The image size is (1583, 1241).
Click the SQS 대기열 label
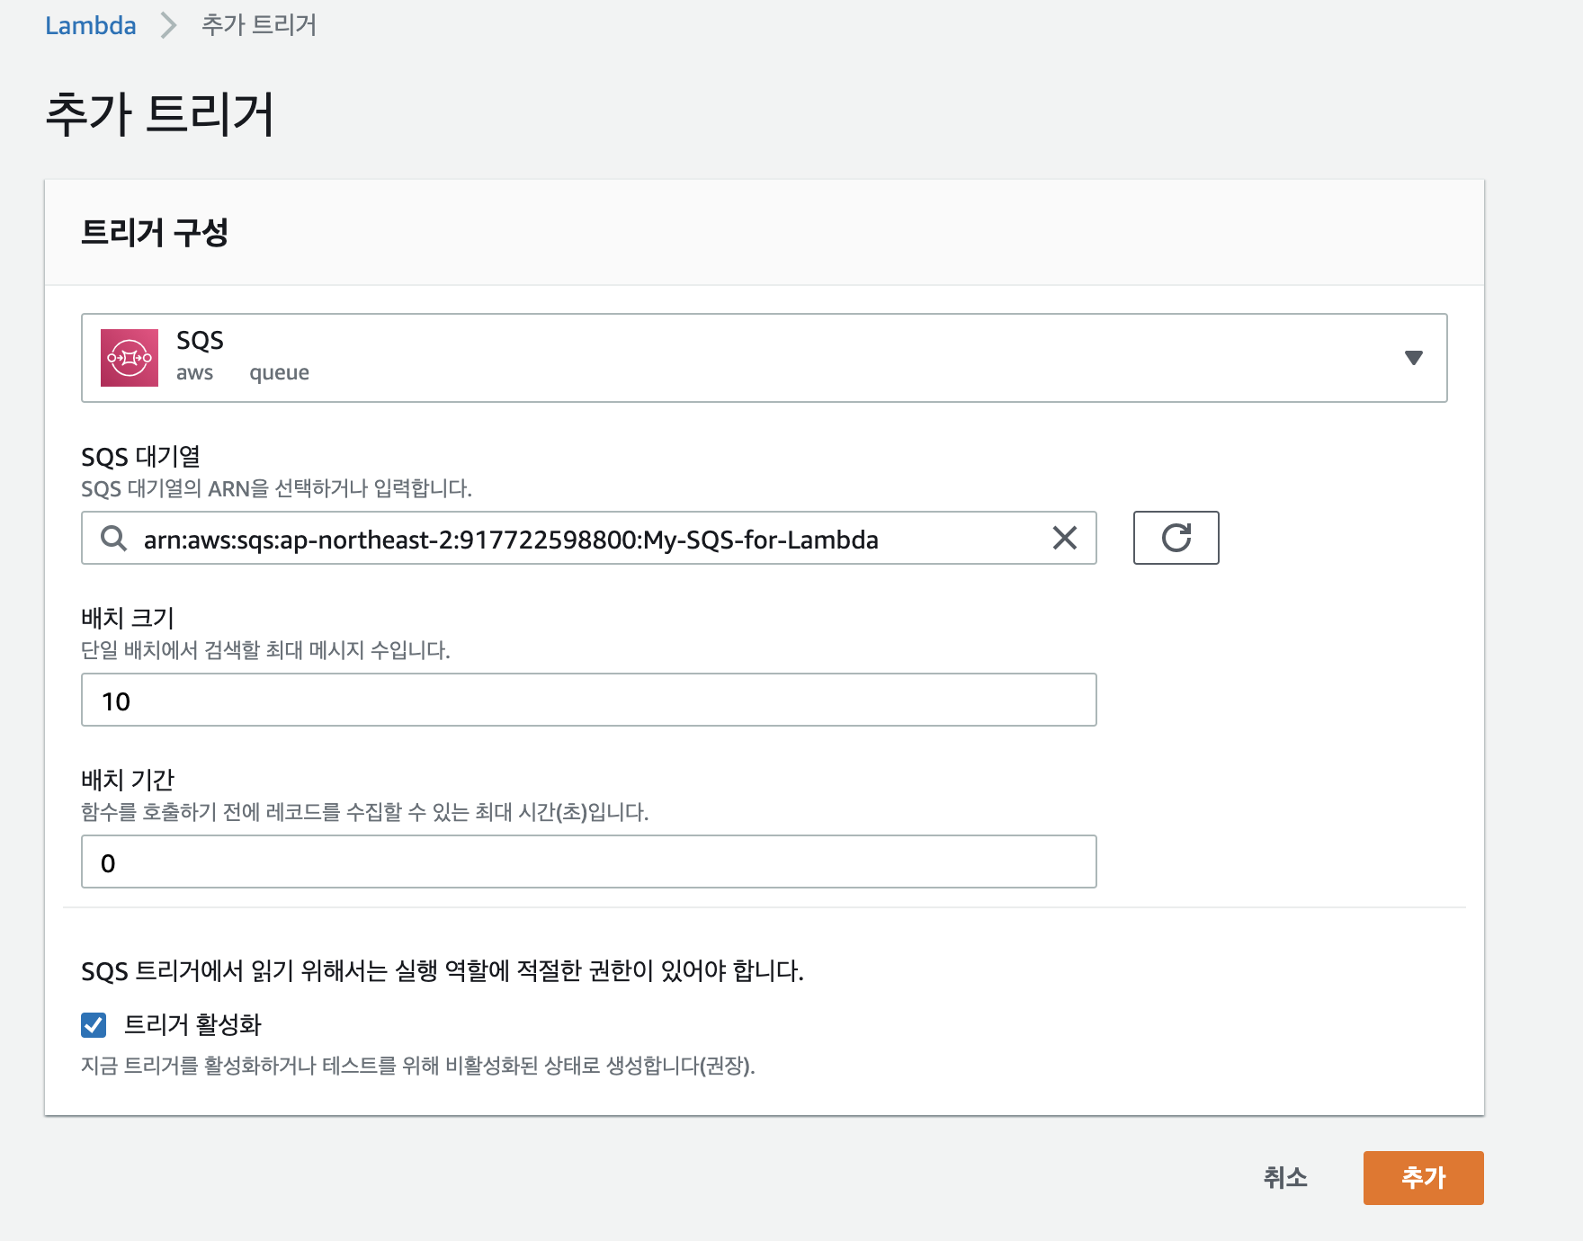140,457
